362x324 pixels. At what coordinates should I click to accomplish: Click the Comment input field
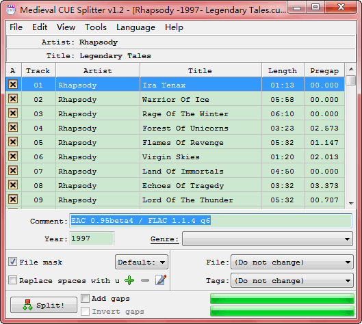click(x=211, y=221)
